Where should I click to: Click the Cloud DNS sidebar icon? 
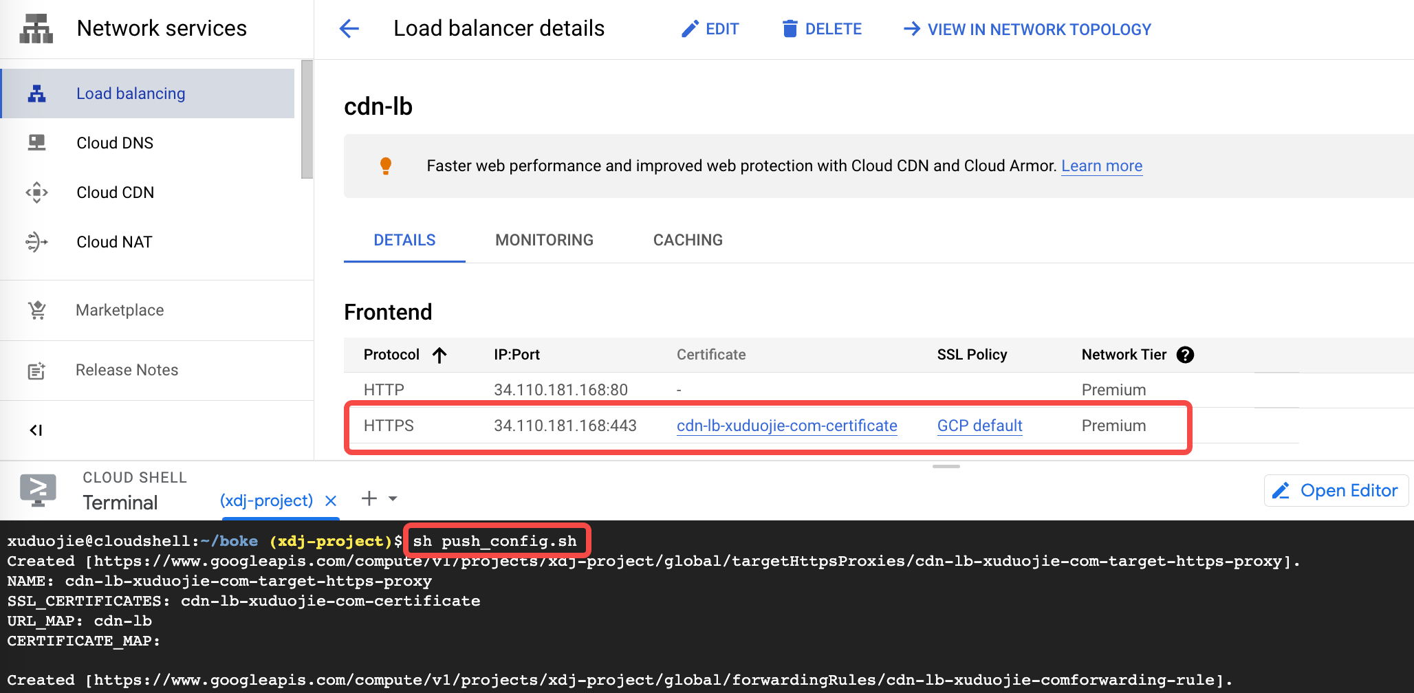click(36, 143)
